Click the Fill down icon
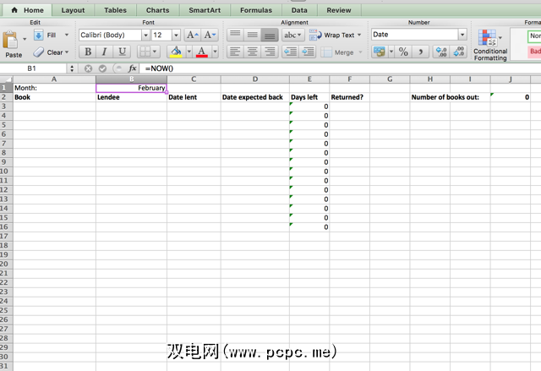This screenshot has height=371, width=541. (x=38, y=35)
